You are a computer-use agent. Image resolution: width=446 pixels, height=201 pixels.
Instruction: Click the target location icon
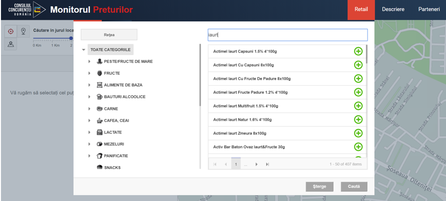tap(11, 31)
